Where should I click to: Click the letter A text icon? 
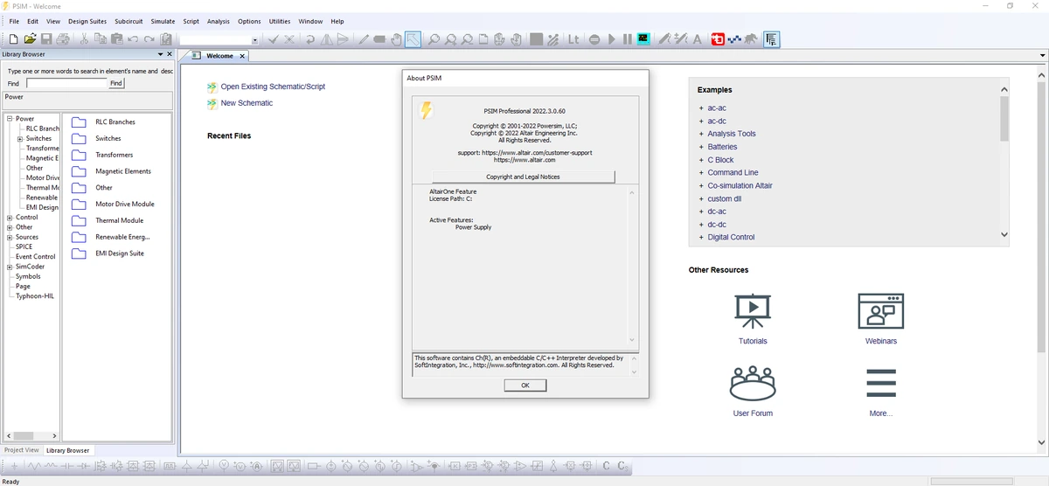pyautogui.click(x=697, y=39)
